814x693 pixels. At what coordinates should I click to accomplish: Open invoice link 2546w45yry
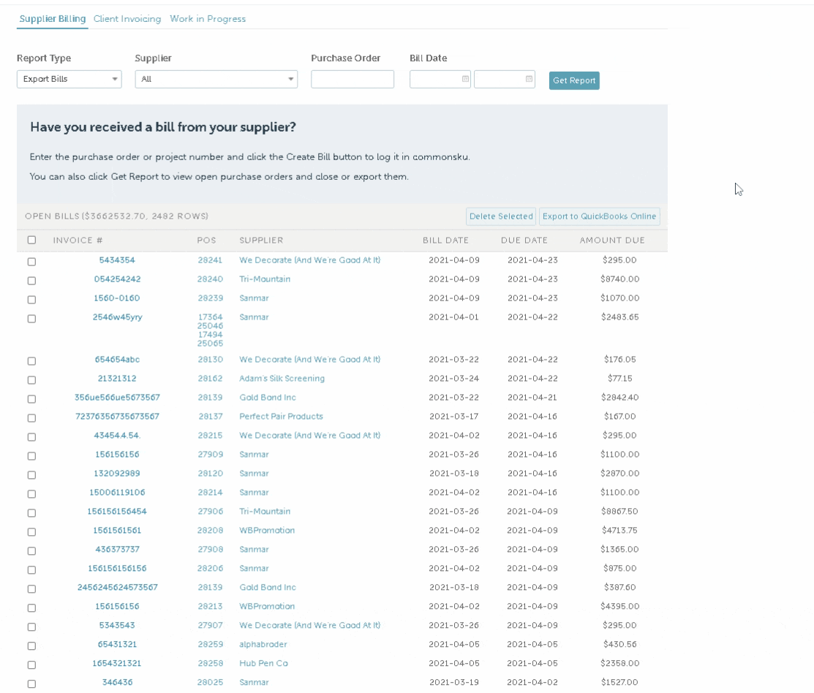[x=117, y=317]
